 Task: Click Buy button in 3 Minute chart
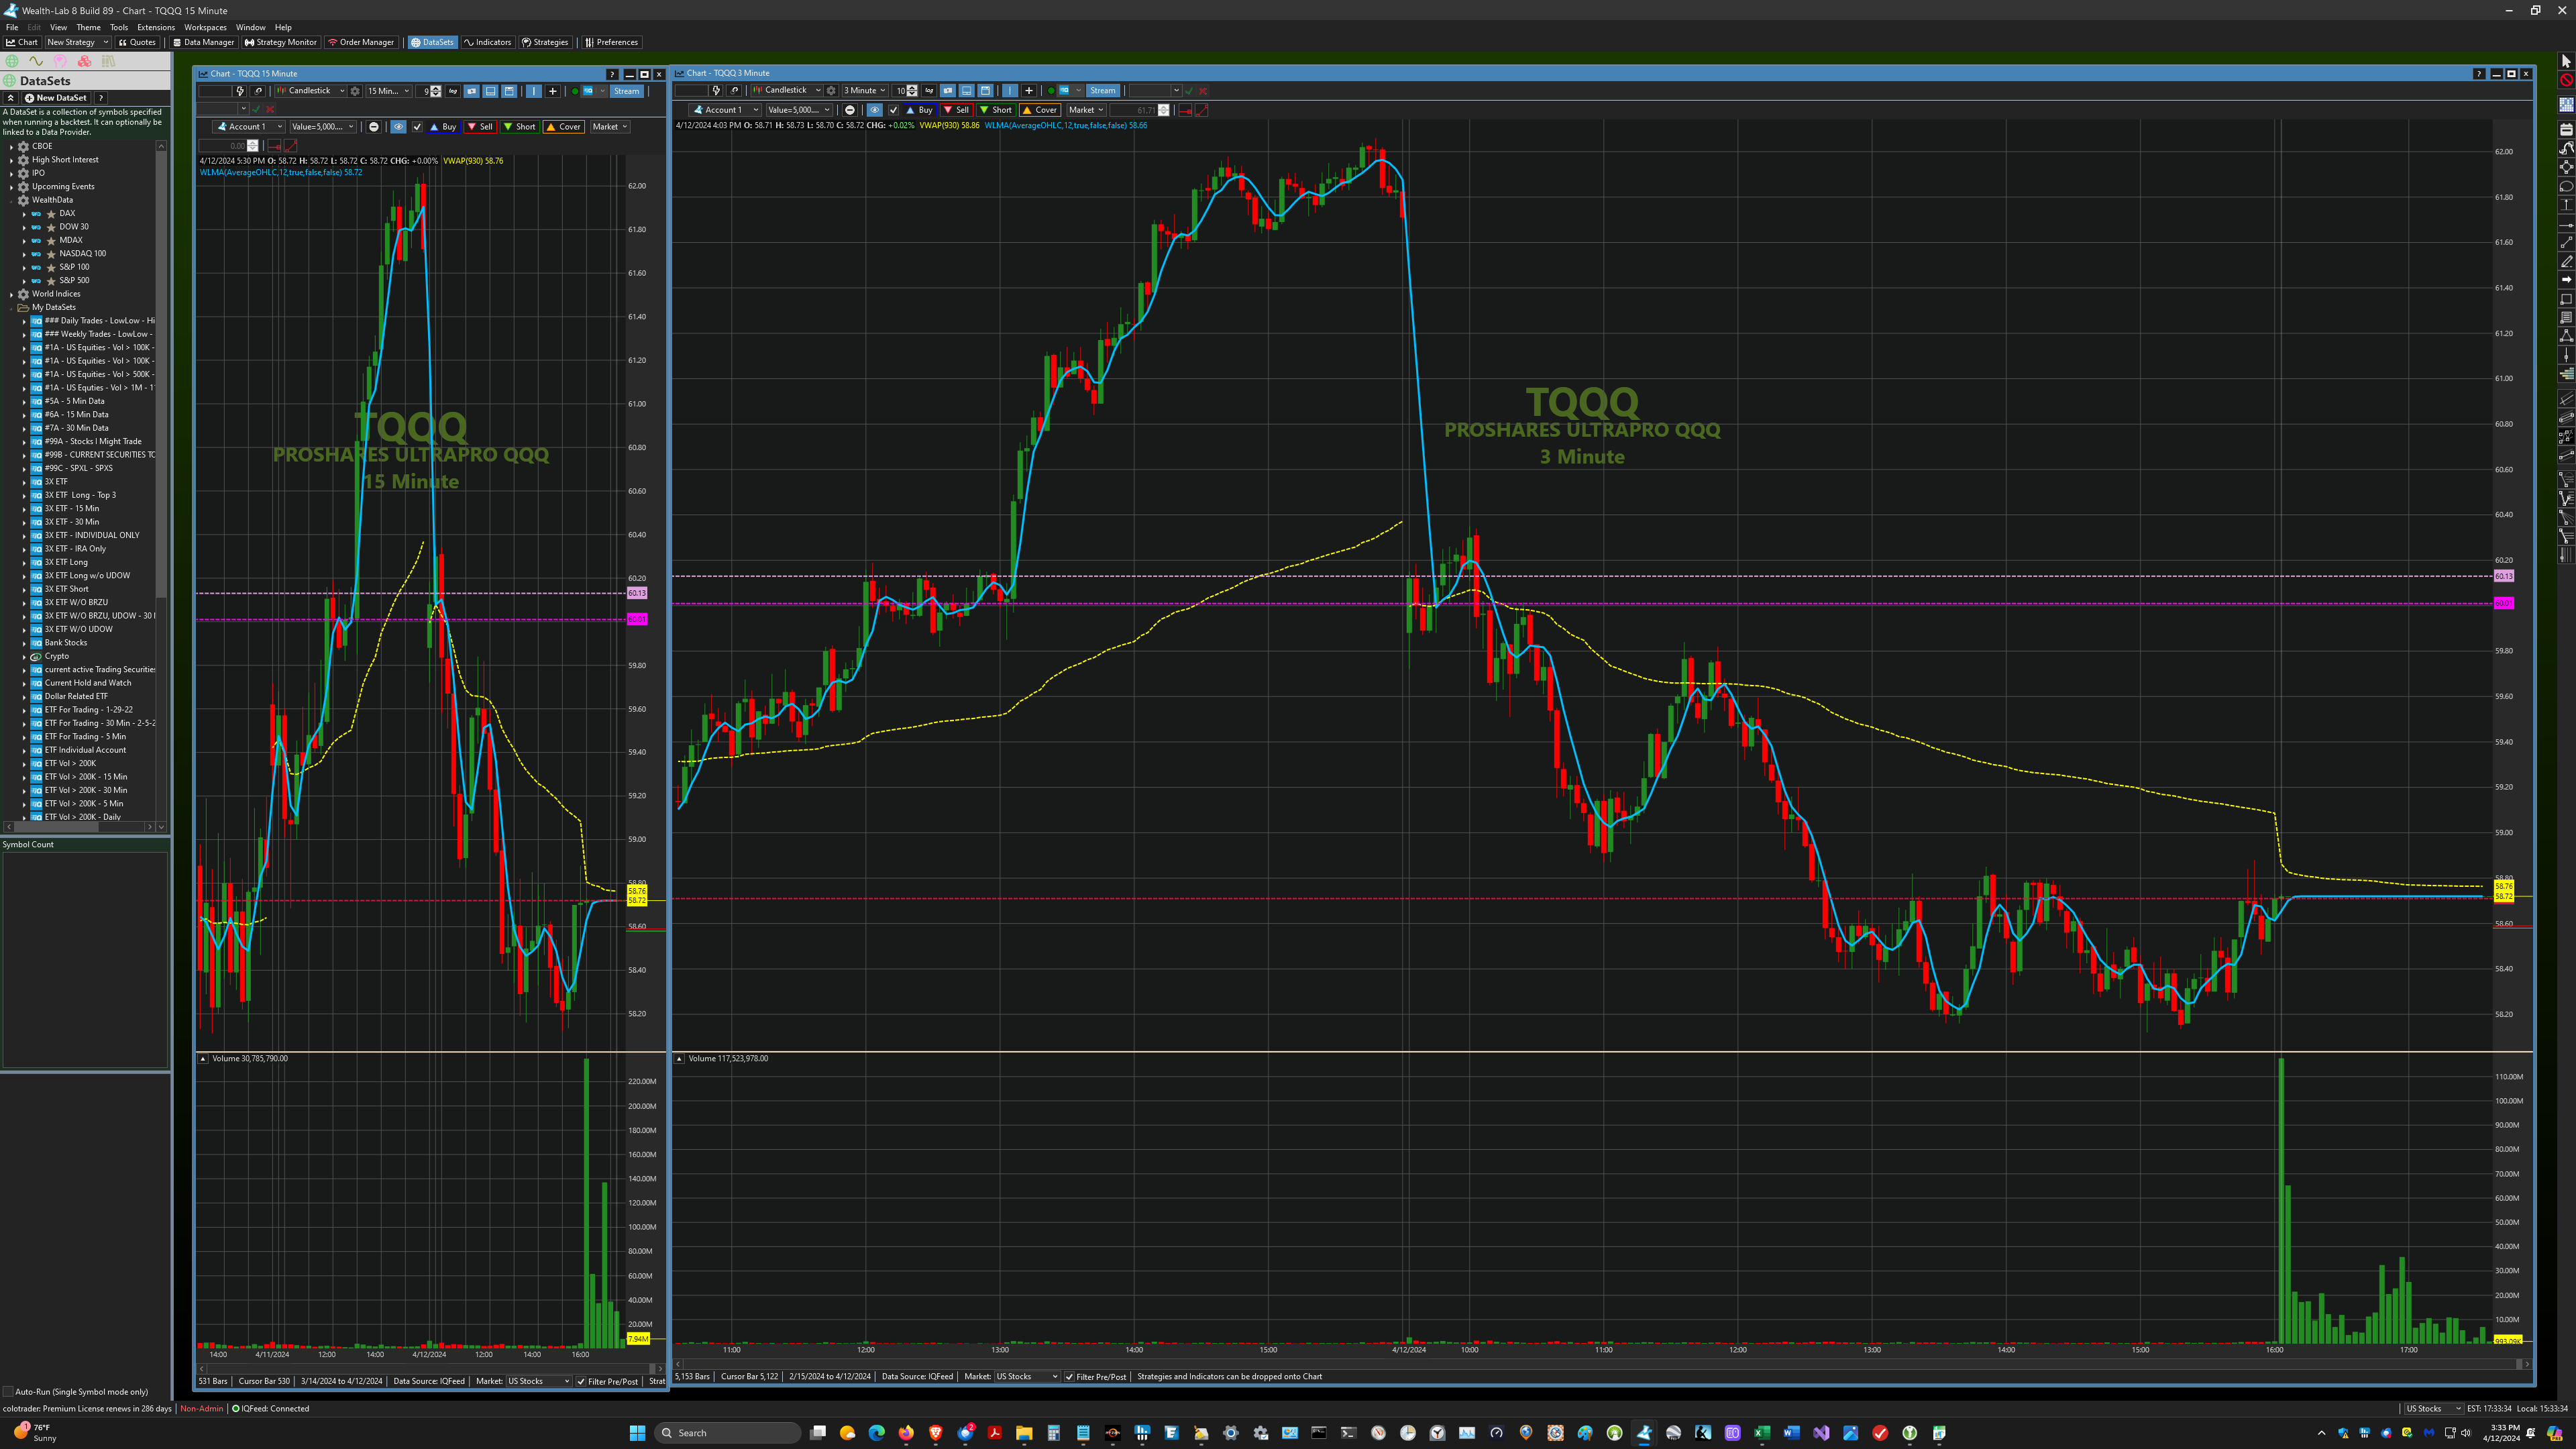coord(919,110)
